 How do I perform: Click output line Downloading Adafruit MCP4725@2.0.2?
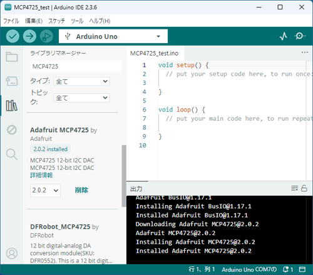click(197, 224)
